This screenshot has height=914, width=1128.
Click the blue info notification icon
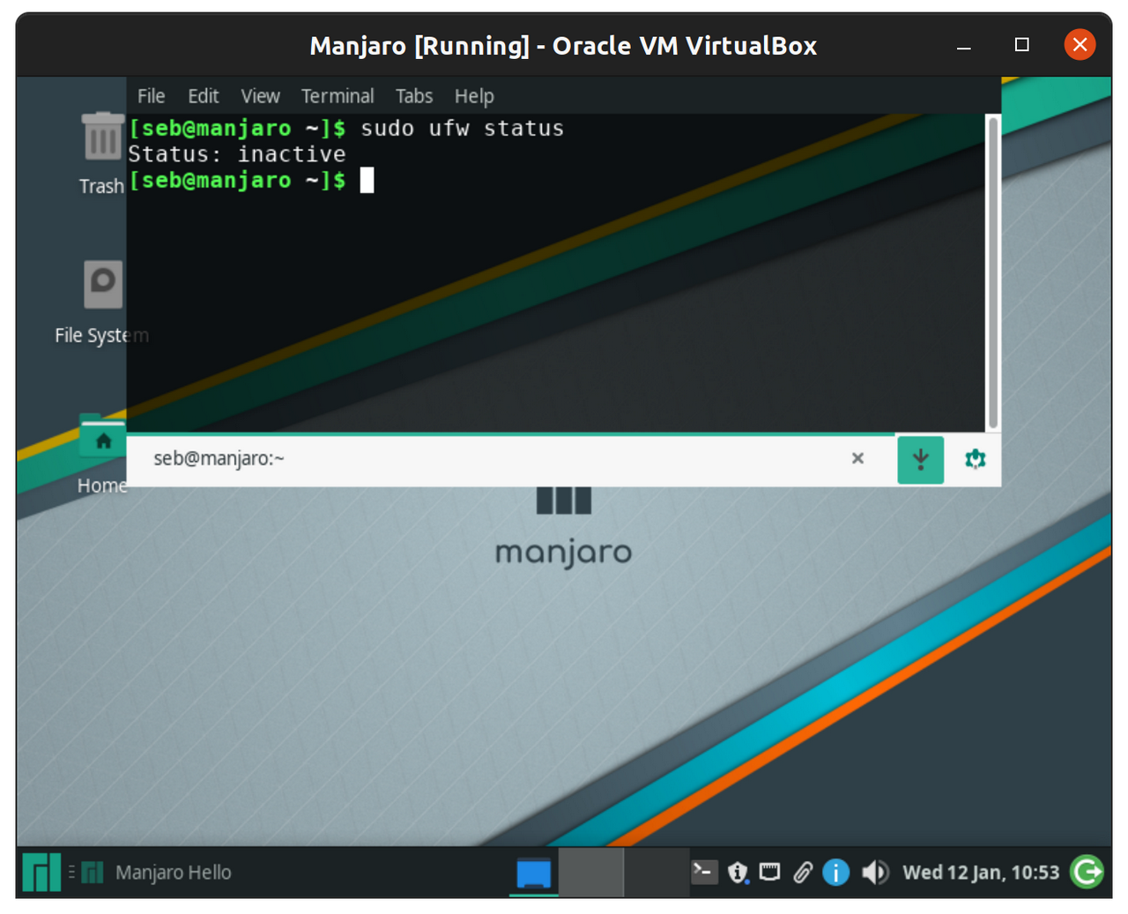coord(835,873)
